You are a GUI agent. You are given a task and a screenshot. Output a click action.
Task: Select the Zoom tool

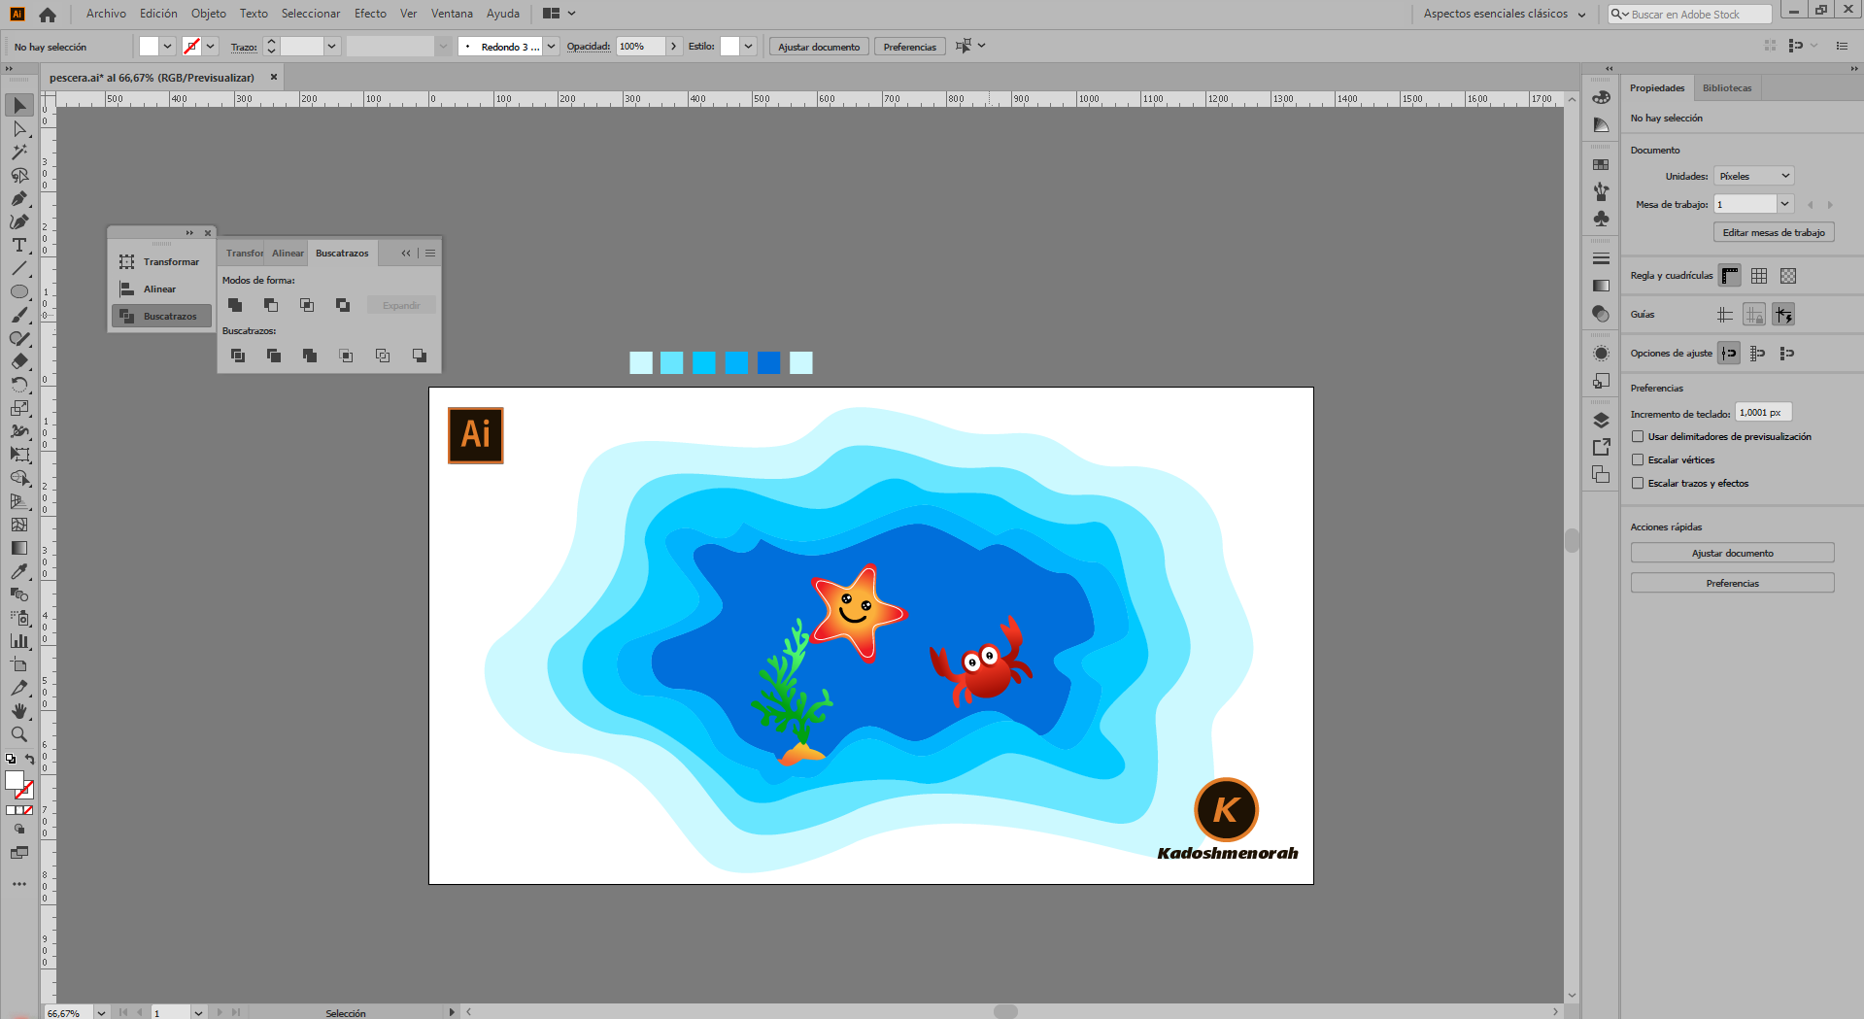pyautogui.click(x=19, y=734)
